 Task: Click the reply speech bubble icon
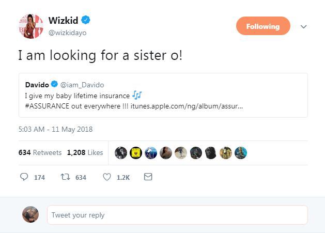click(x=24, y=177)
